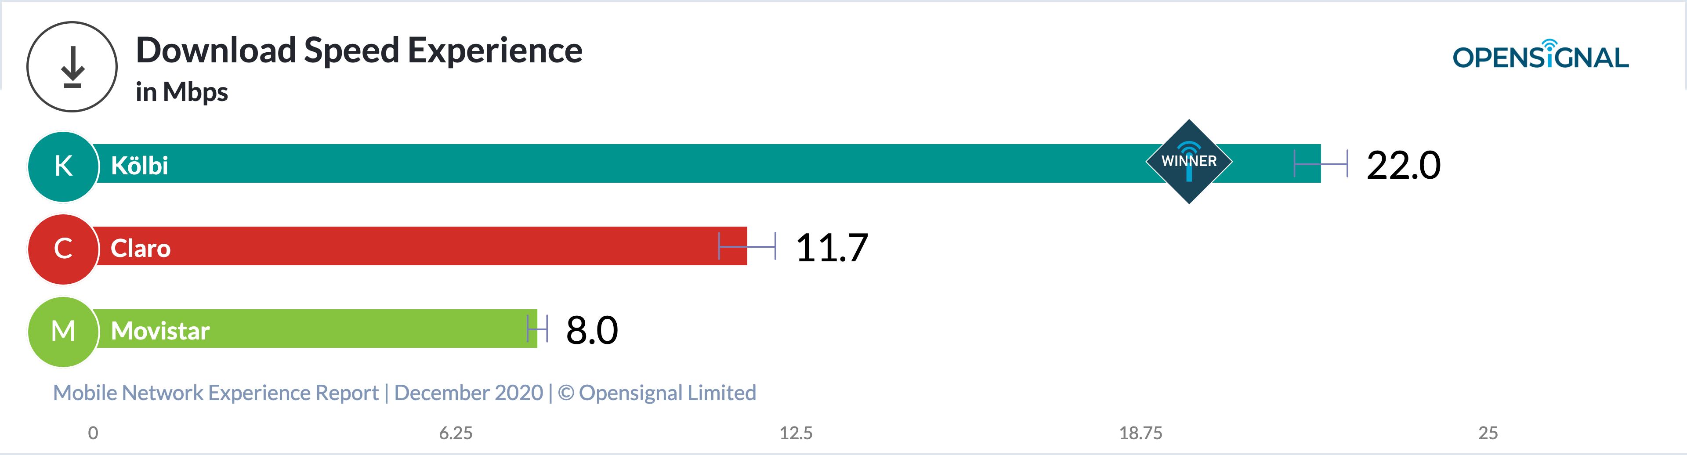Click the 'in Mbps' subtitle
Image resolution: width=1687 pixels, height=455 pixels.
(182, 92)
